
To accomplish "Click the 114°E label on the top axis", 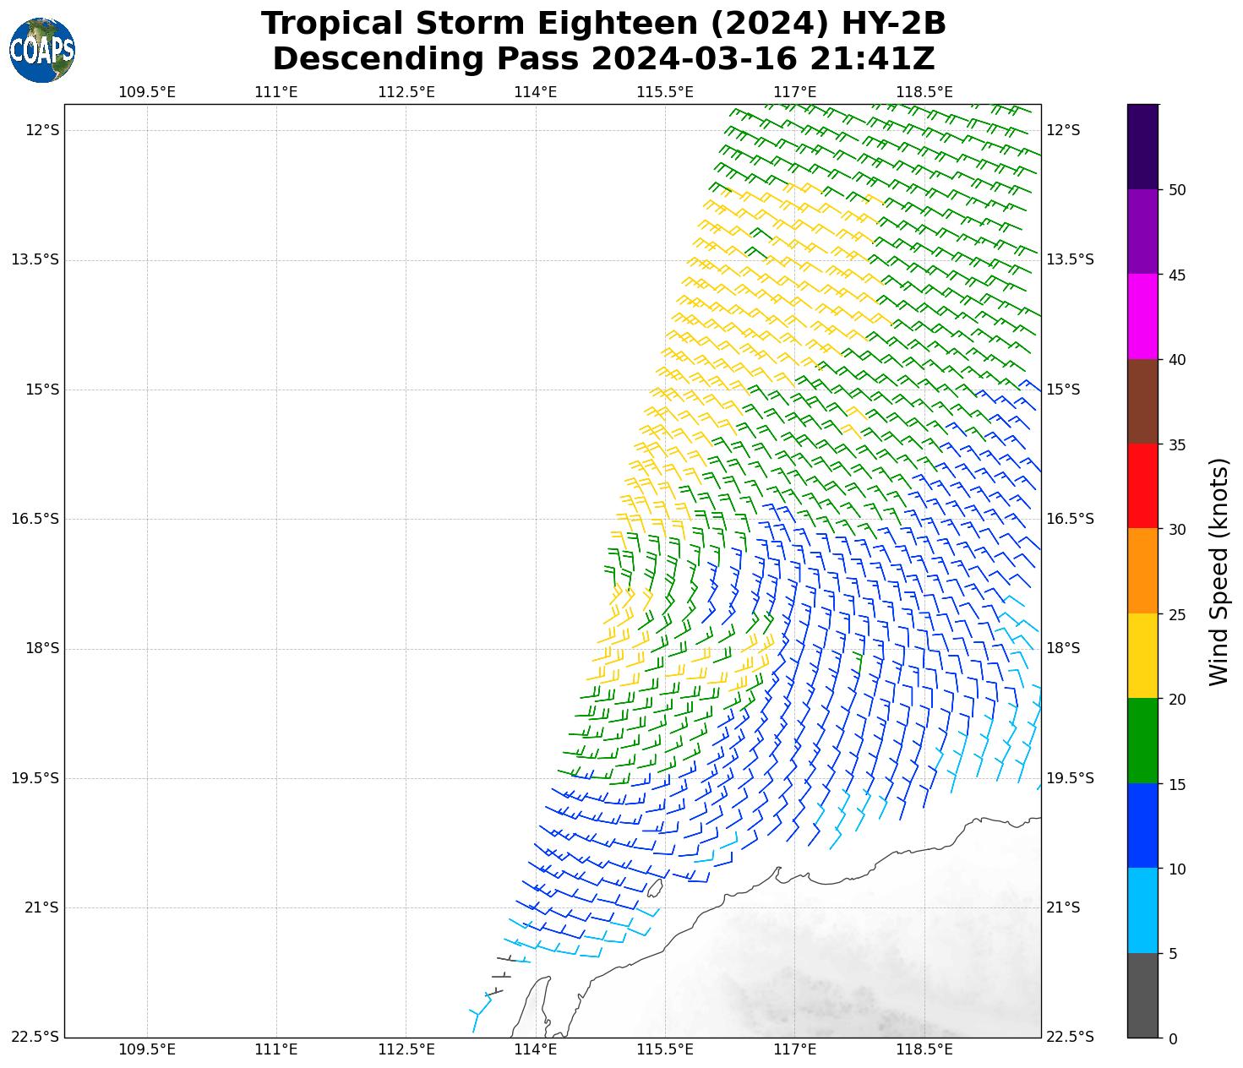I will (535, 91).
